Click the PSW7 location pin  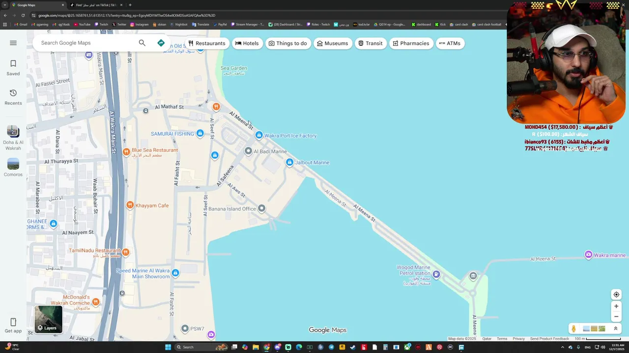(x=185, y=328)
